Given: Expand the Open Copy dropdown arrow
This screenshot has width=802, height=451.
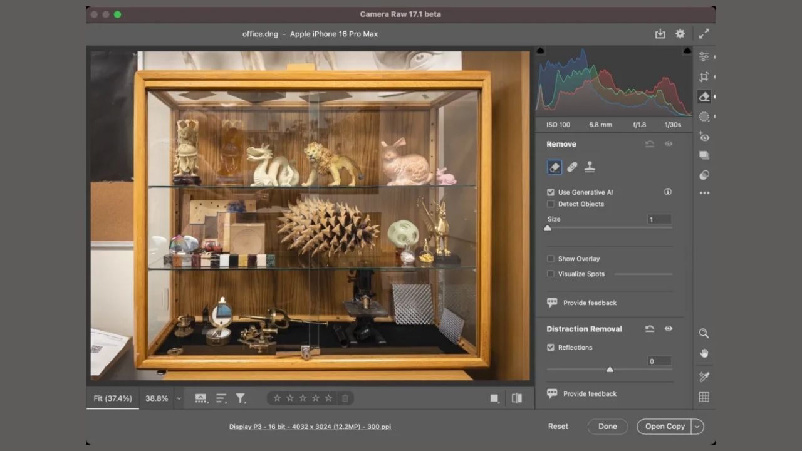Looking at the screenshot, I should point(697,426).
